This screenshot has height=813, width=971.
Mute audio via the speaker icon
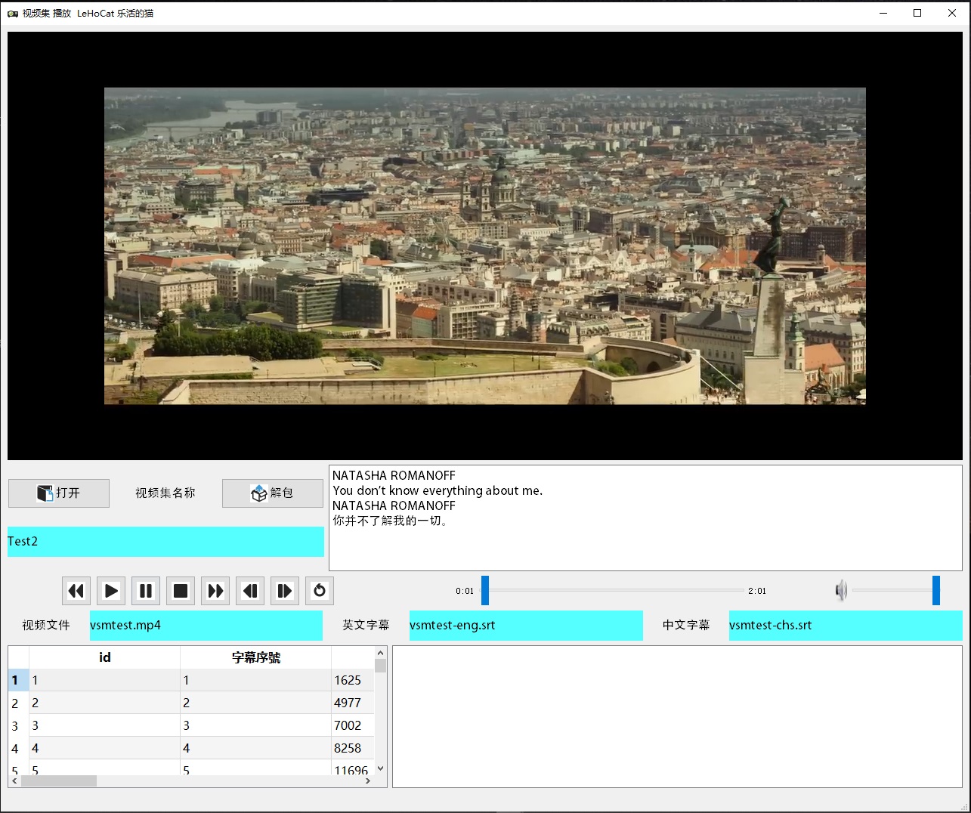[x=841, y=591]
